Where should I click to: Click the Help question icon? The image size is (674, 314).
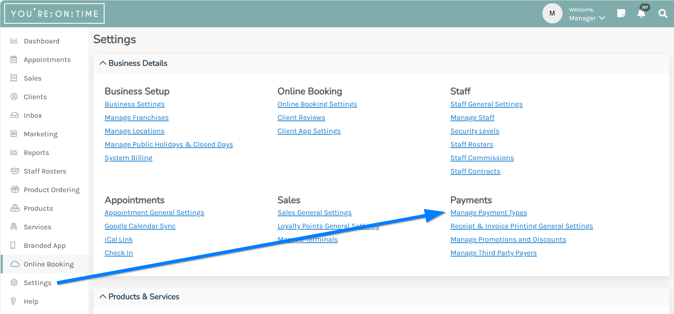[13, 301]
